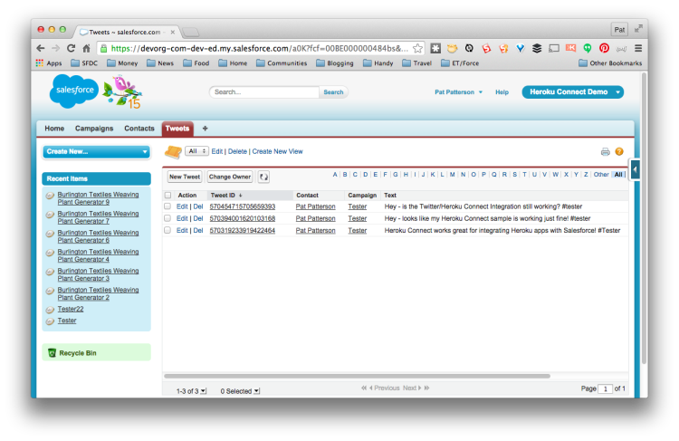Click the Salesforce cloud logo
This screenshot has width=679, height=441.
point(74,91)
